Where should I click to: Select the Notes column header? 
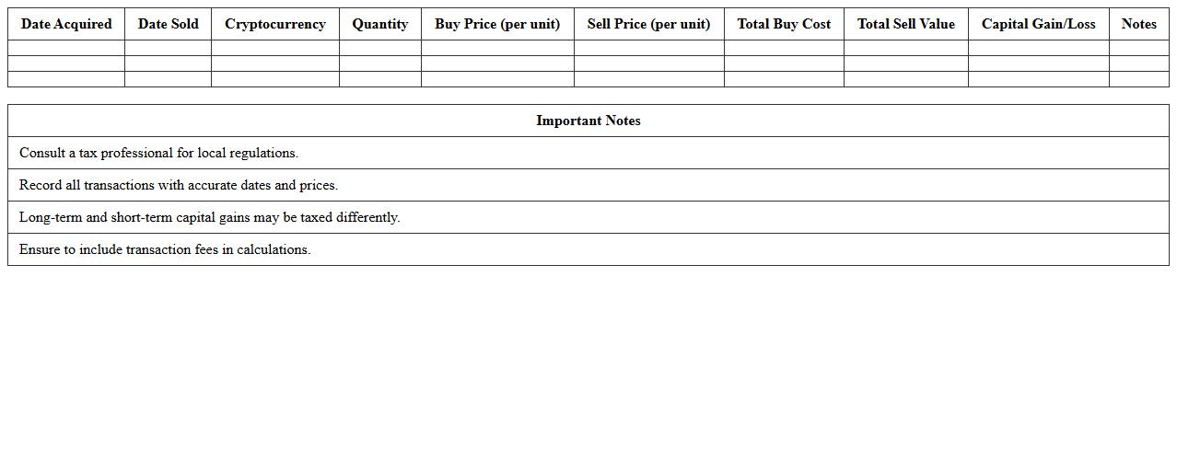(x=1138, y=24)
